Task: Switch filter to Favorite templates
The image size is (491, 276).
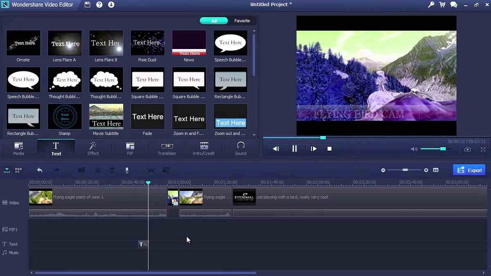Action: [x=242, y=20]
